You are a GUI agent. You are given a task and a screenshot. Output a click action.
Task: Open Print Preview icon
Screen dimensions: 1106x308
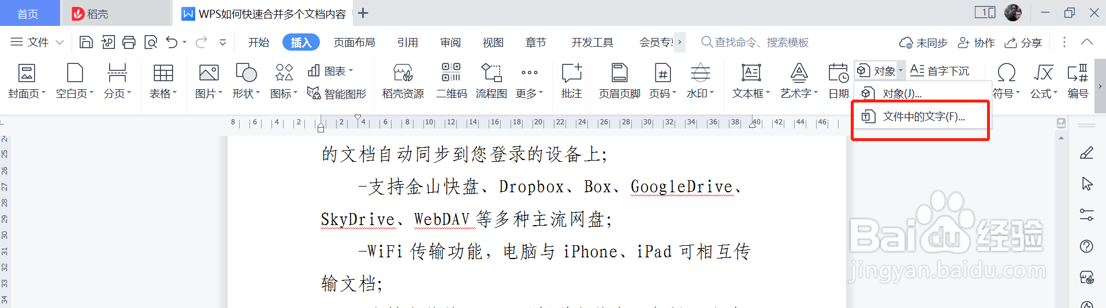click(151, 42)
